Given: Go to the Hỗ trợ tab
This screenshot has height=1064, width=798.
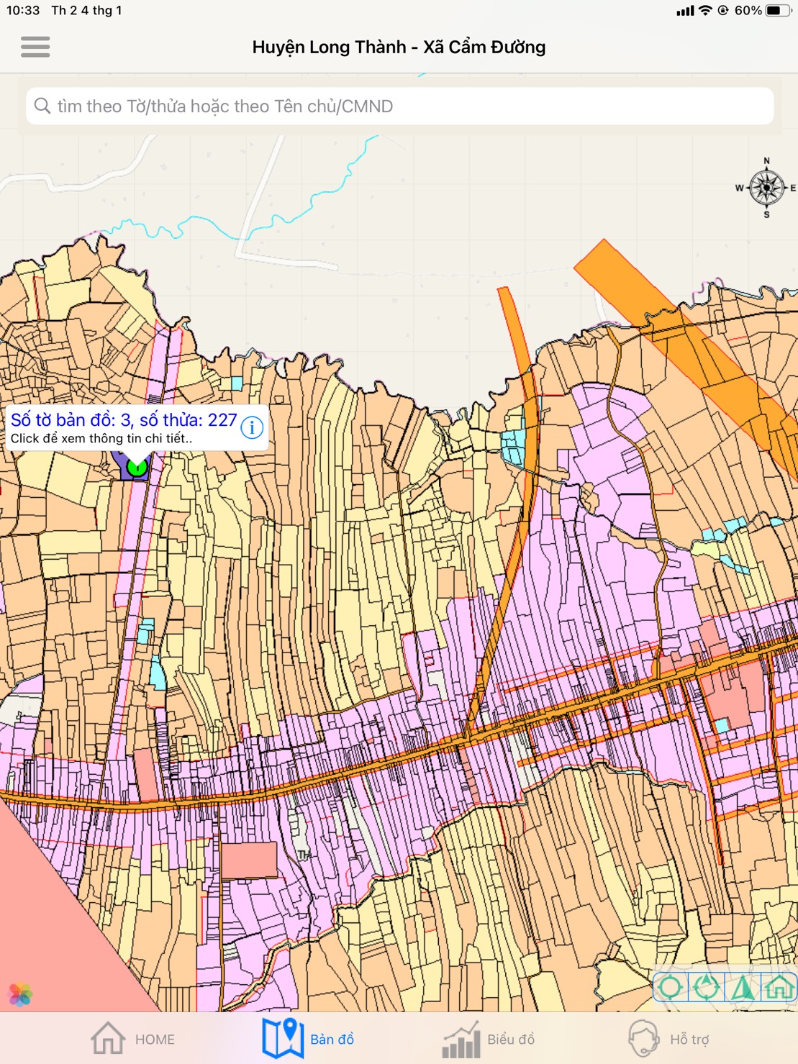Looking at the screenshot, I should pyautogui.click(x=668, y=1039).
